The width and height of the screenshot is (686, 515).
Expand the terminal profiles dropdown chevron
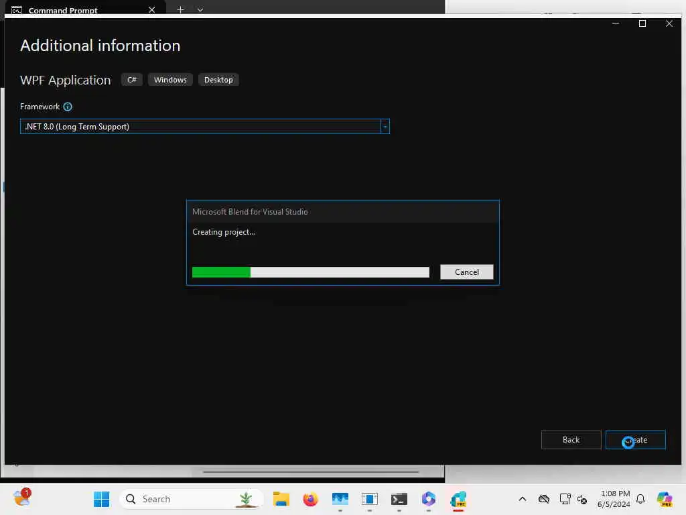pyautogui.click(x=200, y=9)
